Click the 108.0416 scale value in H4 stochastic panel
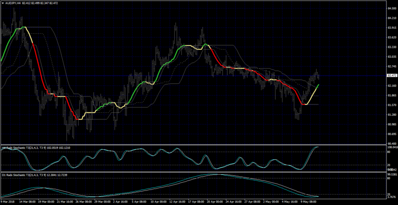398x205 pixels. click(393, 147)
